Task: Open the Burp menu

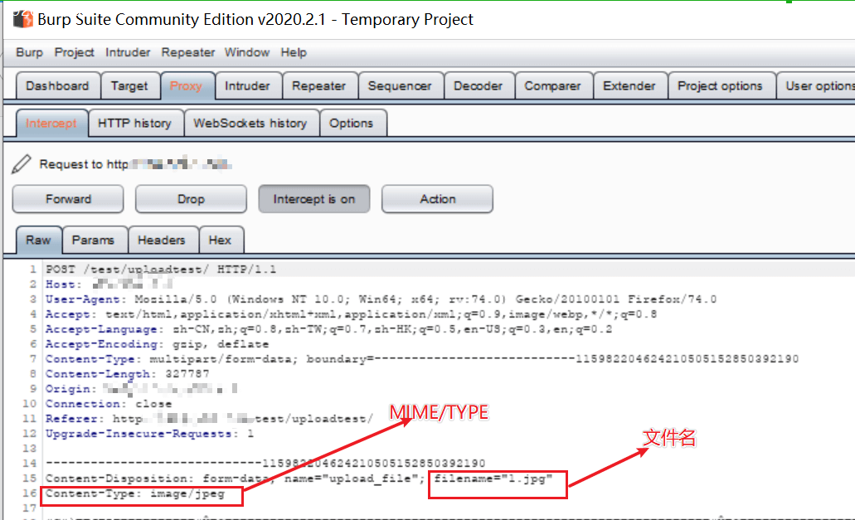Action: (30, 52)
